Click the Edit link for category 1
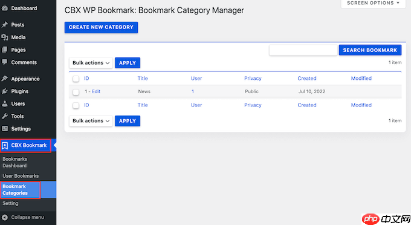The width and height of the screenshot is (411, 225). [x=96, y=91]
